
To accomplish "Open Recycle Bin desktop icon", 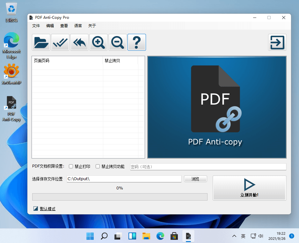I will tap(11, 12).
